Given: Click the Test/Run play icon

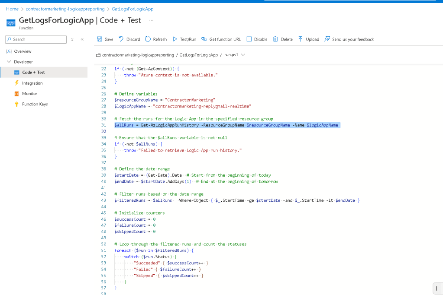Looking at the screenshot, I should click(x=175, y=39).
